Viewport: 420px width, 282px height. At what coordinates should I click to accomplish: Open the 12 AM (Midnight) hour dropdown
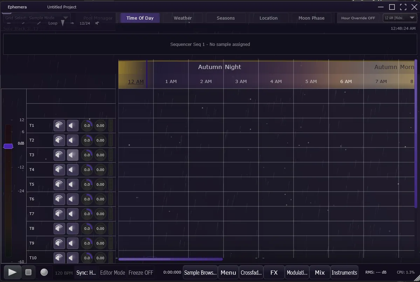pyautogui.click(x=400, y=18)
